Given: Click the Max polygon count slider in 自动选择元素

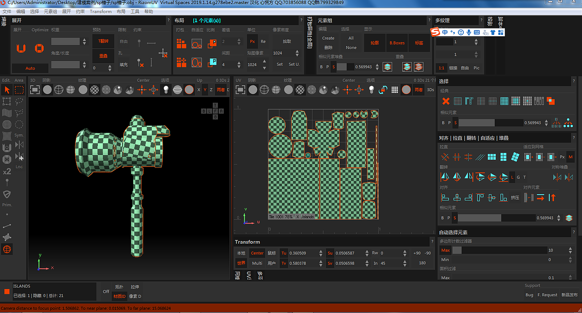Looking at the screenshot, I should pyautogui.click(x=500, y=250).
